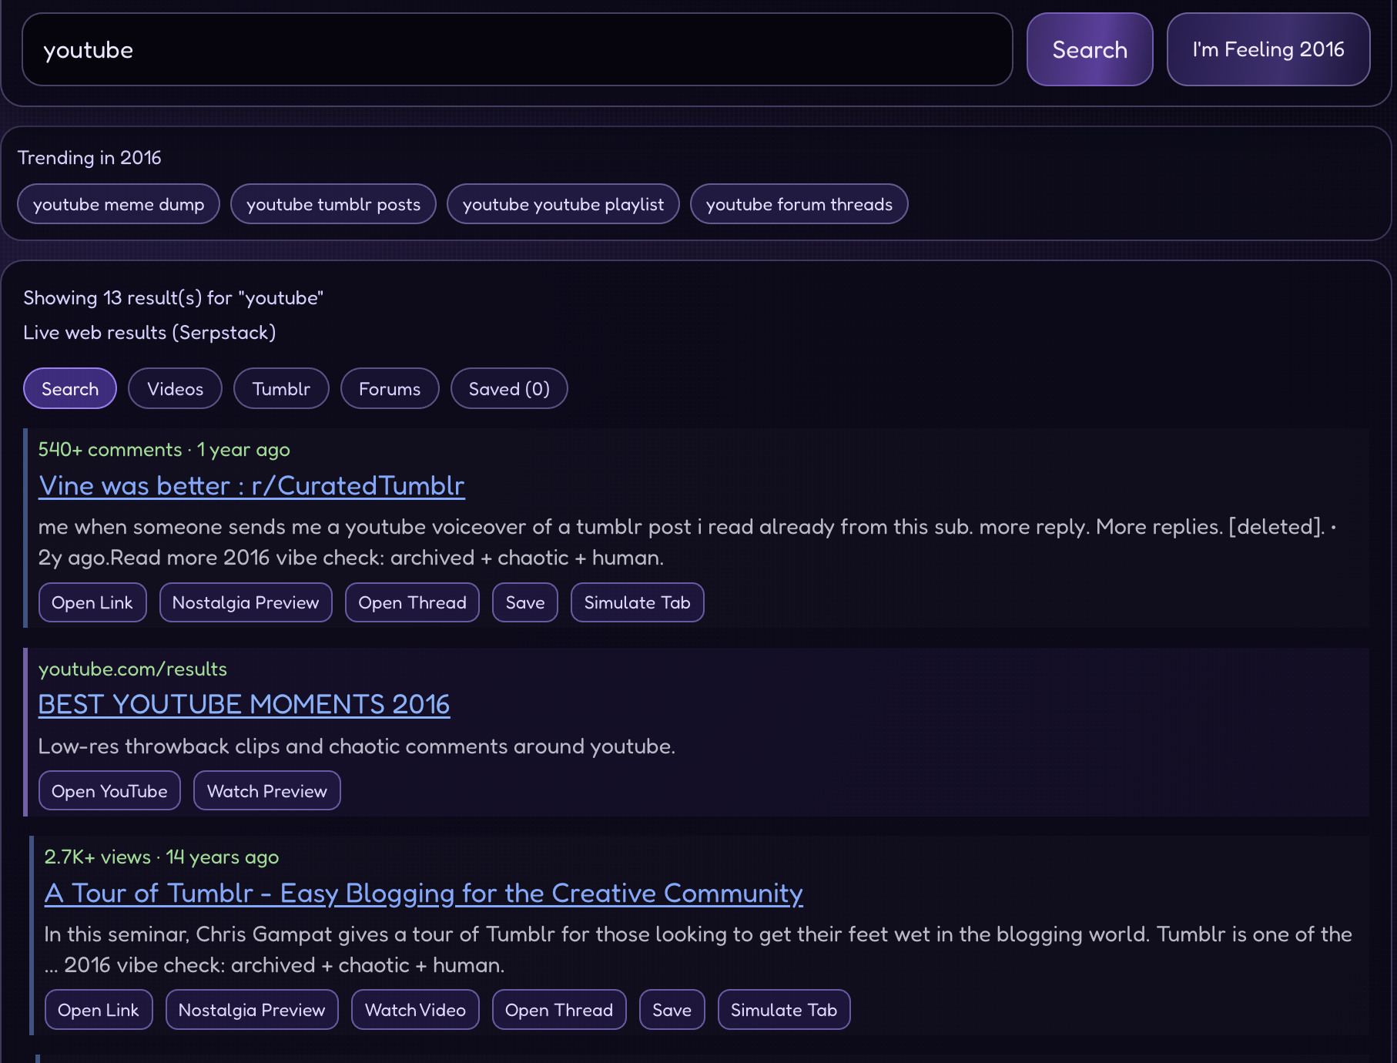Click the search query input field
The height and width of the screenshot is (1063, 1397).
(517, 49)
